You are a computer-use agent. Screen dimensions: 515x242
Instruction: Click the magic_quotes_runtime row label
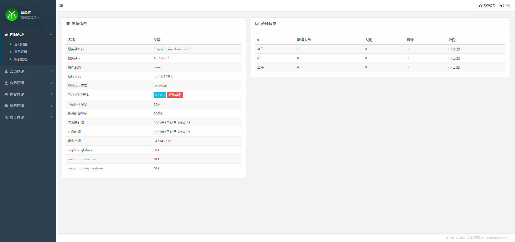pos(85,168)
